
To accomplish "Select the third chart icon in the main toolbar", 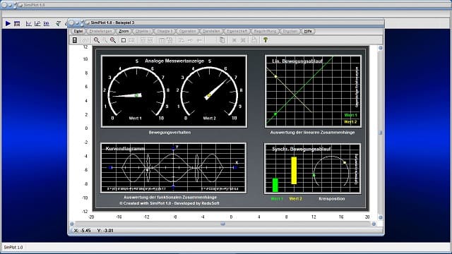I will pyautogui.click(x=47, y=23).
